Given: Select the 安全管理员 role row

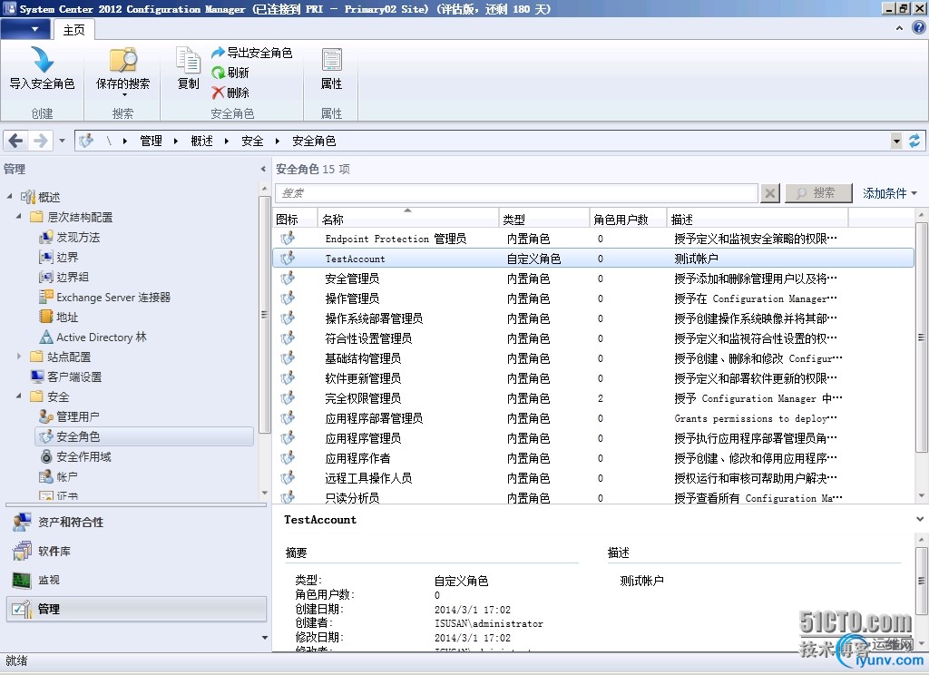Looking at the screenshot, I should (593, 279).
